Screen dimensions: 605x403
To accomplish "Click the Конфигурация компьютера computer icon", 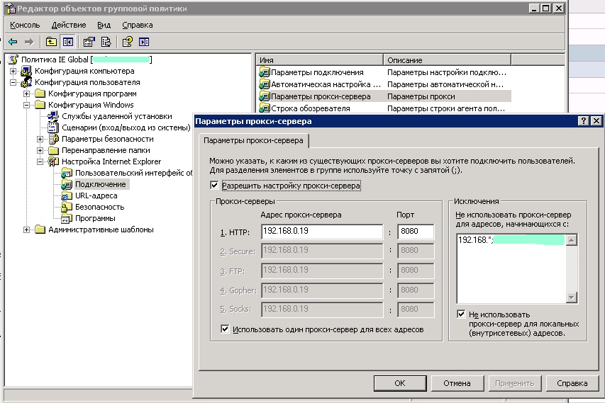I will coord(26,71).
